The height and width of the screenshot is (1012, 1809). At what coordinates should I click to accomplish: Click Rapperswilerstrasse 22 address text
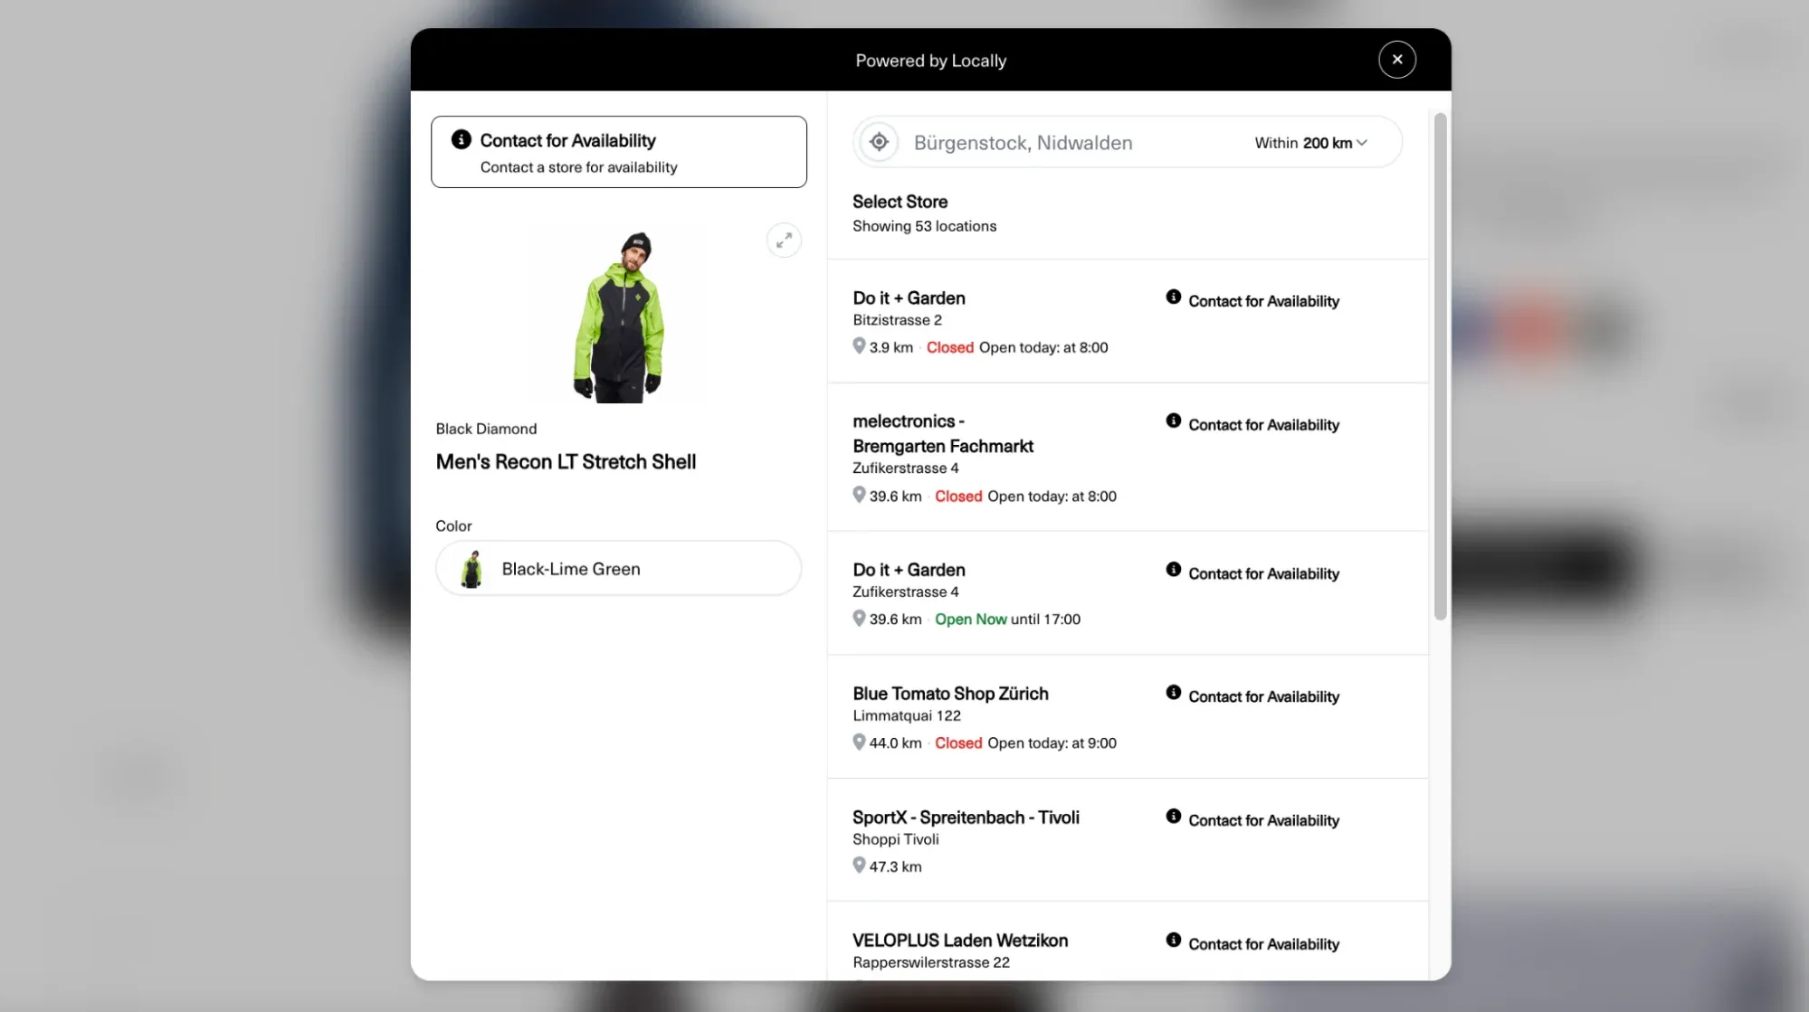point(930,962)
